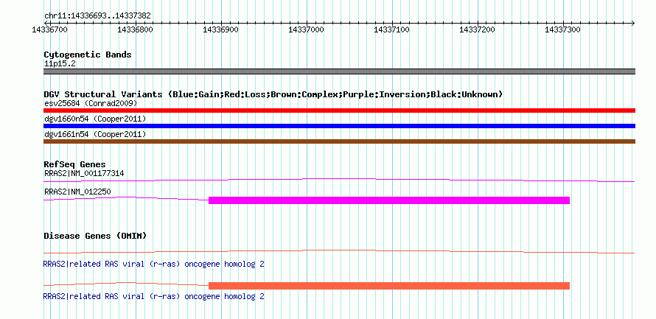Select the thick orange OMIM RRAS2 exon block
The image size is (656, 319).
coord(389,286)
